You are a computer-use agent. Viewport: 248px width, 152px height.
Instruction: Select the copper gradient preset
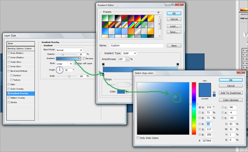coord(118,25)
